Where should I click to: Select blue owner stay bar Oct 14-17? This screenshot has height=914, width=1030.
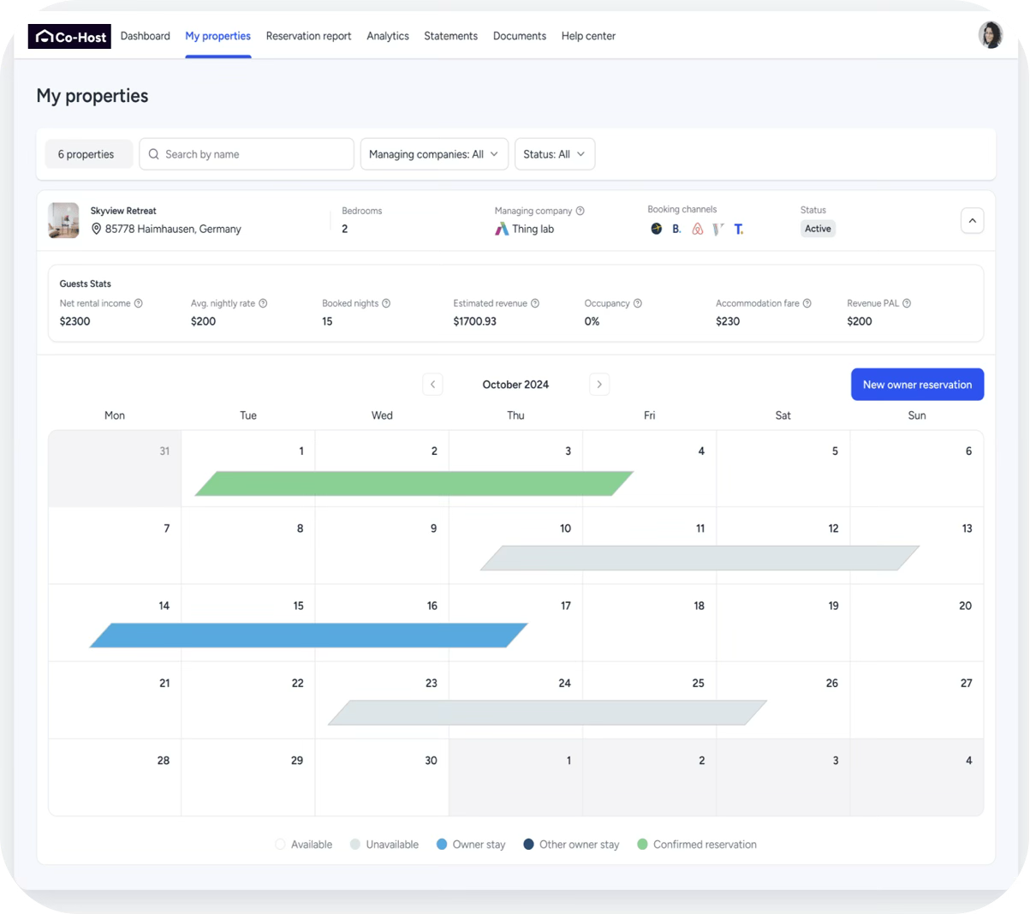click(x=309, y=635)
